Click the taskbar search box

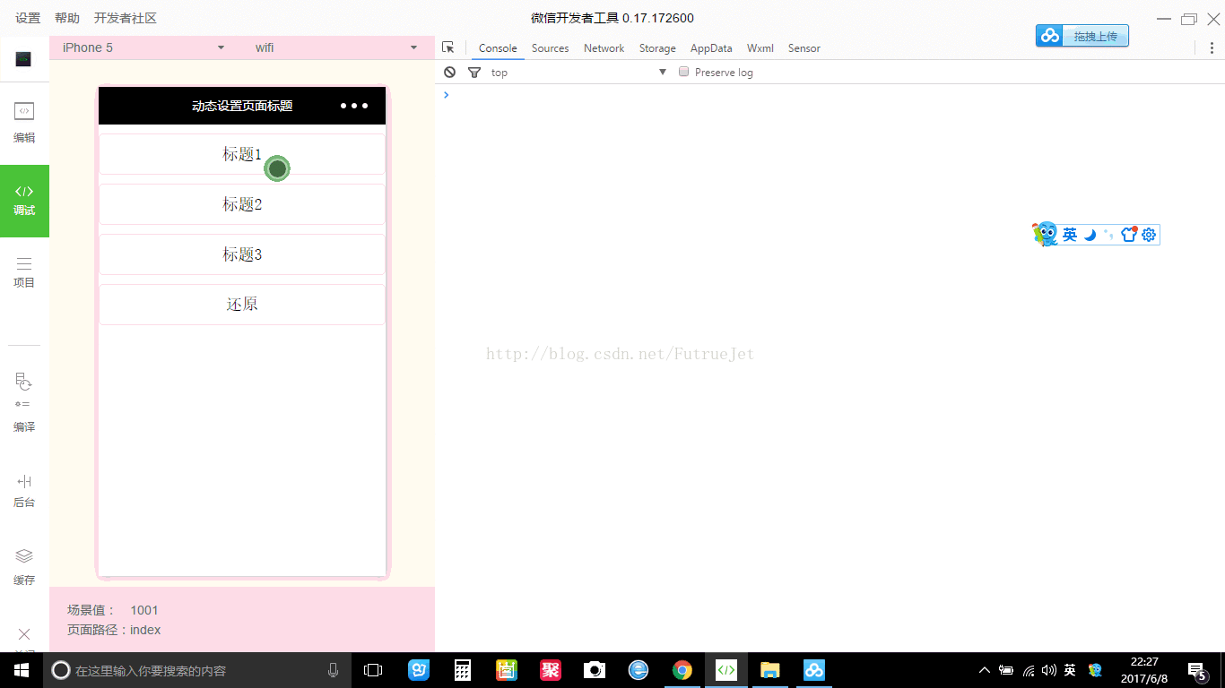(198, 670)
